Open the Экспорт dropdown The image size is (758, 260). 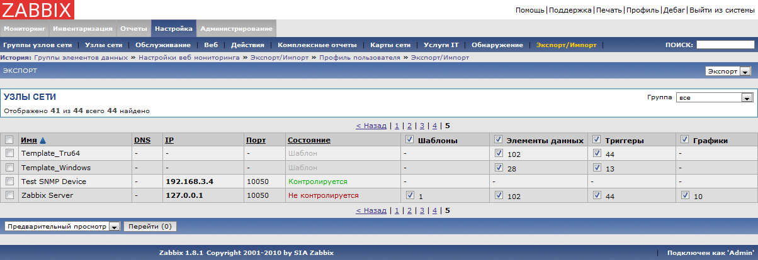pyautogui.click(x=728, y=72)
